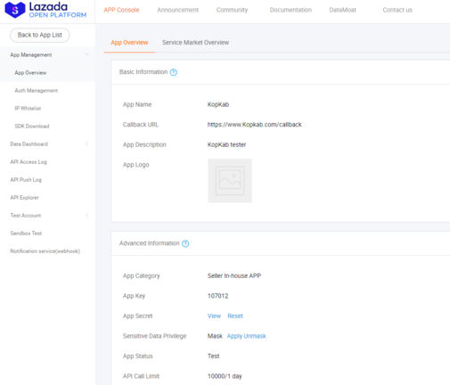Click the App Name value KopKab
The width and height of the screenshot is (450, 385).
(x=218, y=104)
